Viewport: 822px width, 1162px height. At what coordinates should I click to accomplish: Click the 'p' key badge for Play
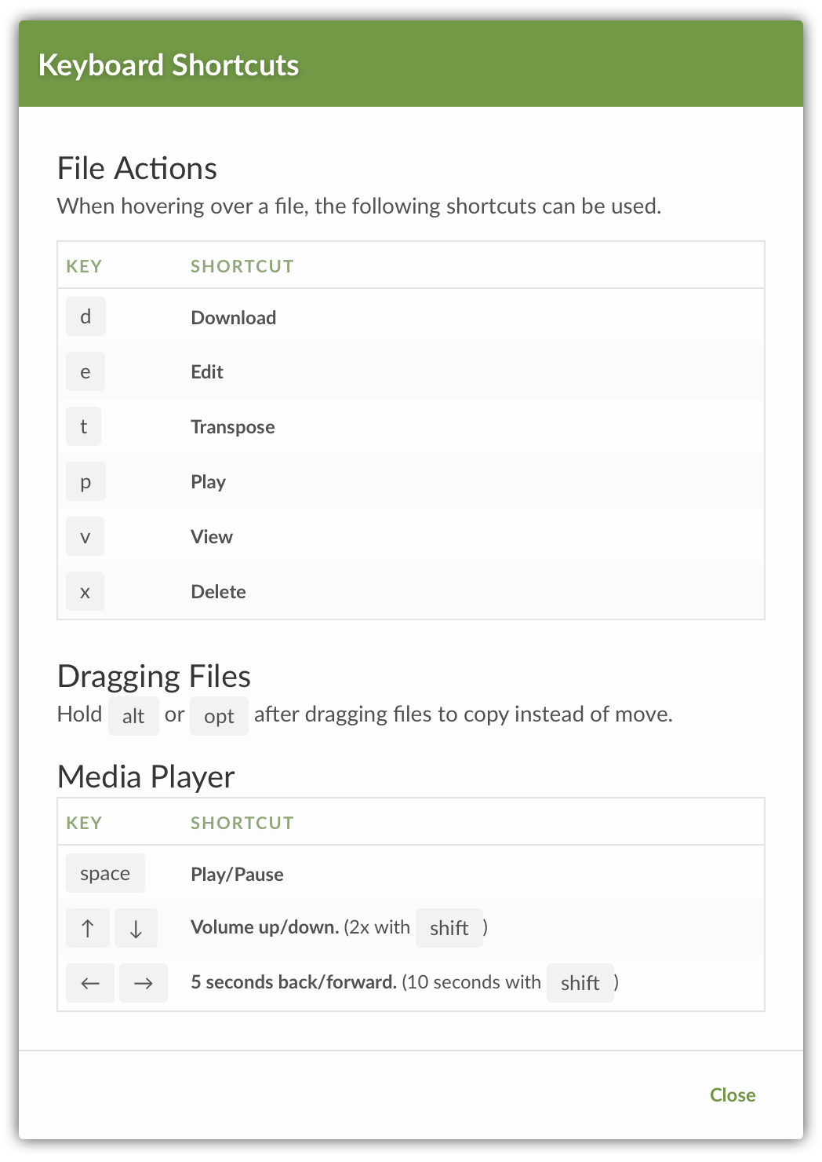85,481
